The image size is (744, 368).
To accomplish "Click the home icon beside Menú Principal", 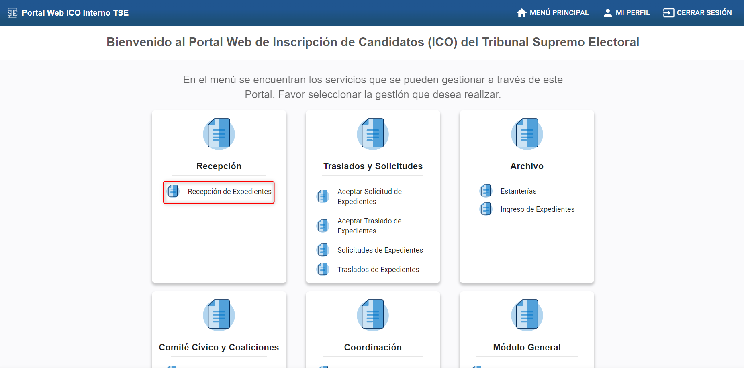I will [x=521, y=12].
